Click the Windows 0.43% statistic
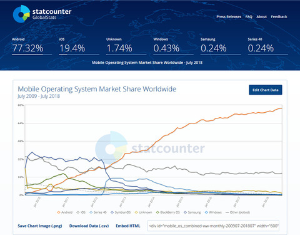The width and height of the screenshot is (300, 235). coord(174,46)
